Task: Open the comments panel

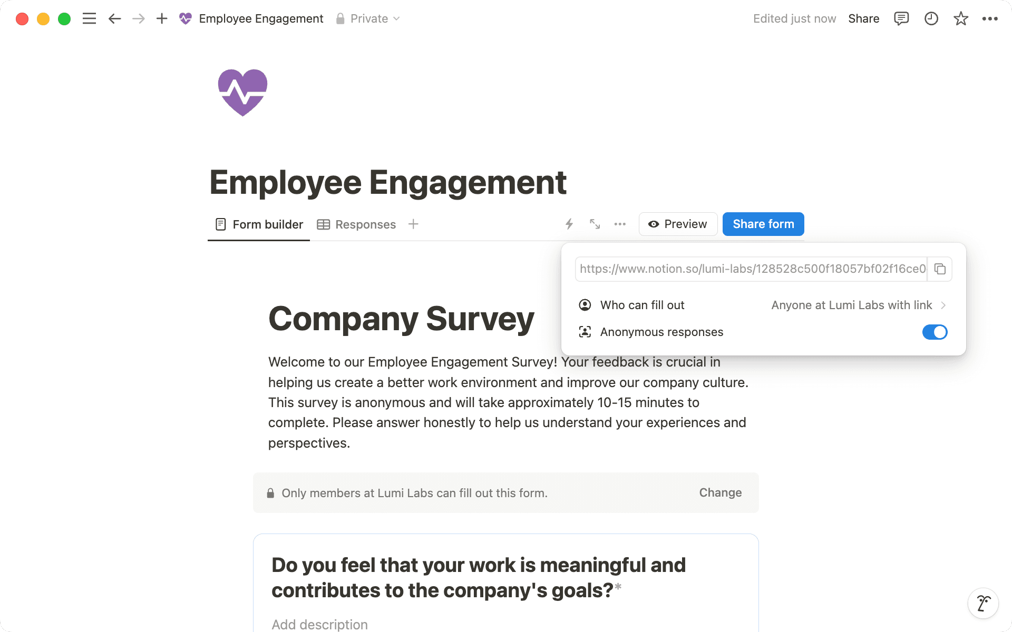Action: click(x=902, y=18)
